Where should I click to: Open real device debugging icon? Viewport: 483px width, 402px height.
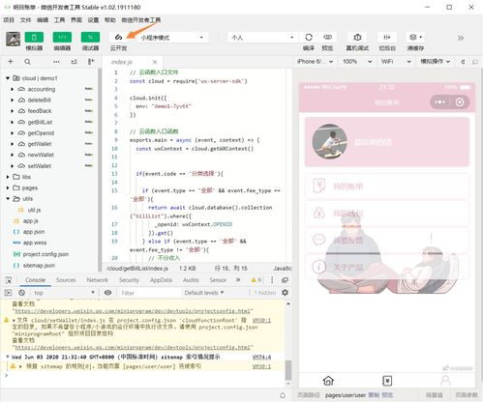point(357,37)
